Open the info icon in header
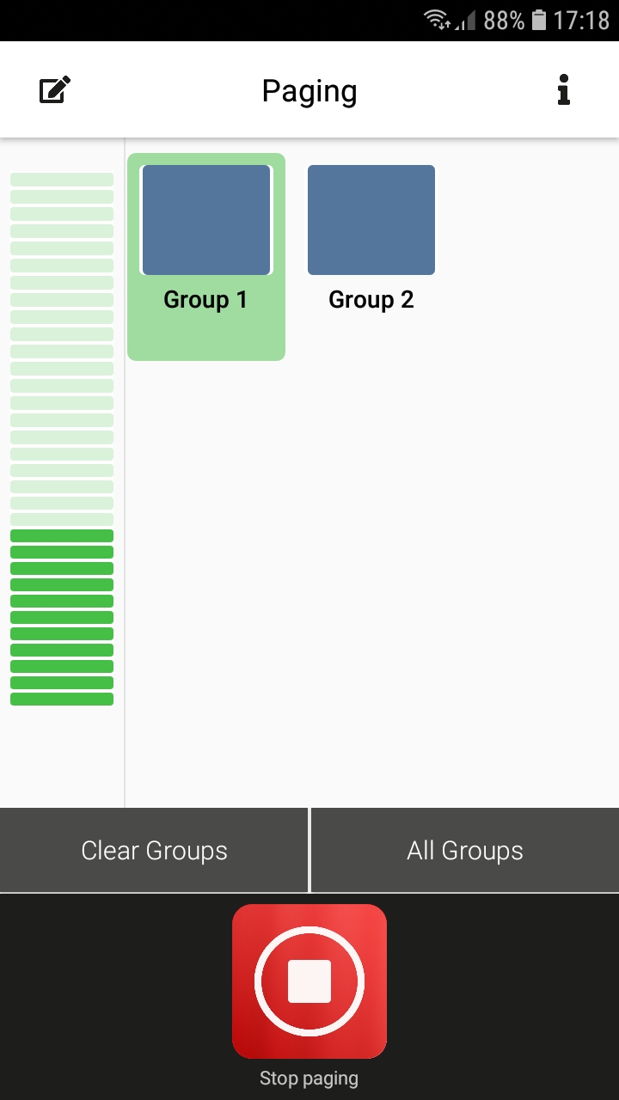The width and height of the screenshot is (619, 1100). point(563,90)
